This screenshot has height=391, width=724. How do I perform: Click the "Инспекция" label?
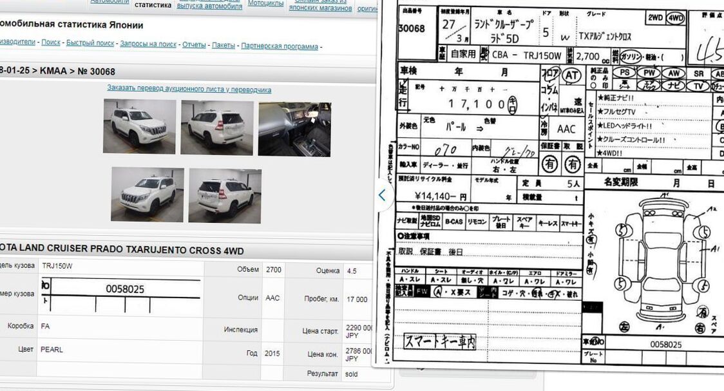(x=240, y=330)
